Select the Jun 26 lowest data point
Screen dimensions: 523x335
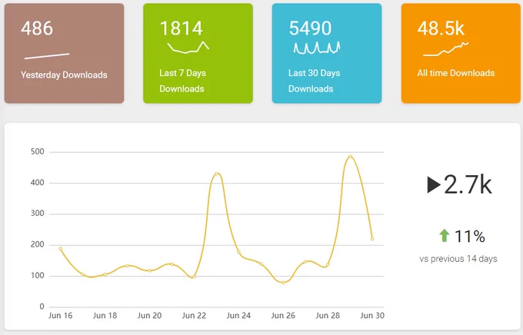[283, 283]
